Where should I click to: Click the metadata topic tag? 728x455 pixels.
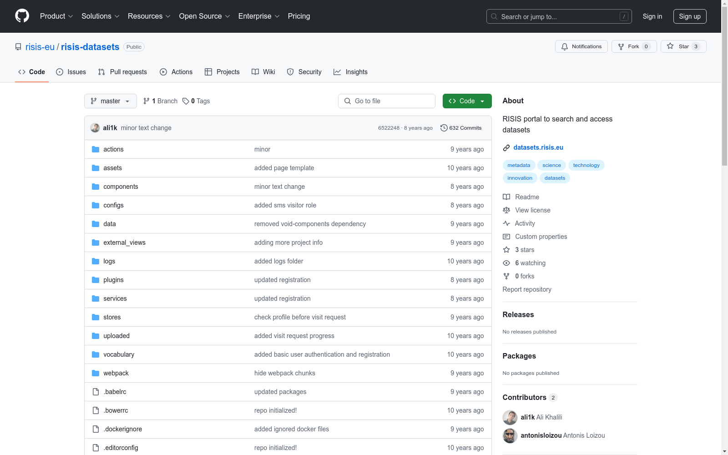(x=519, y=165)
